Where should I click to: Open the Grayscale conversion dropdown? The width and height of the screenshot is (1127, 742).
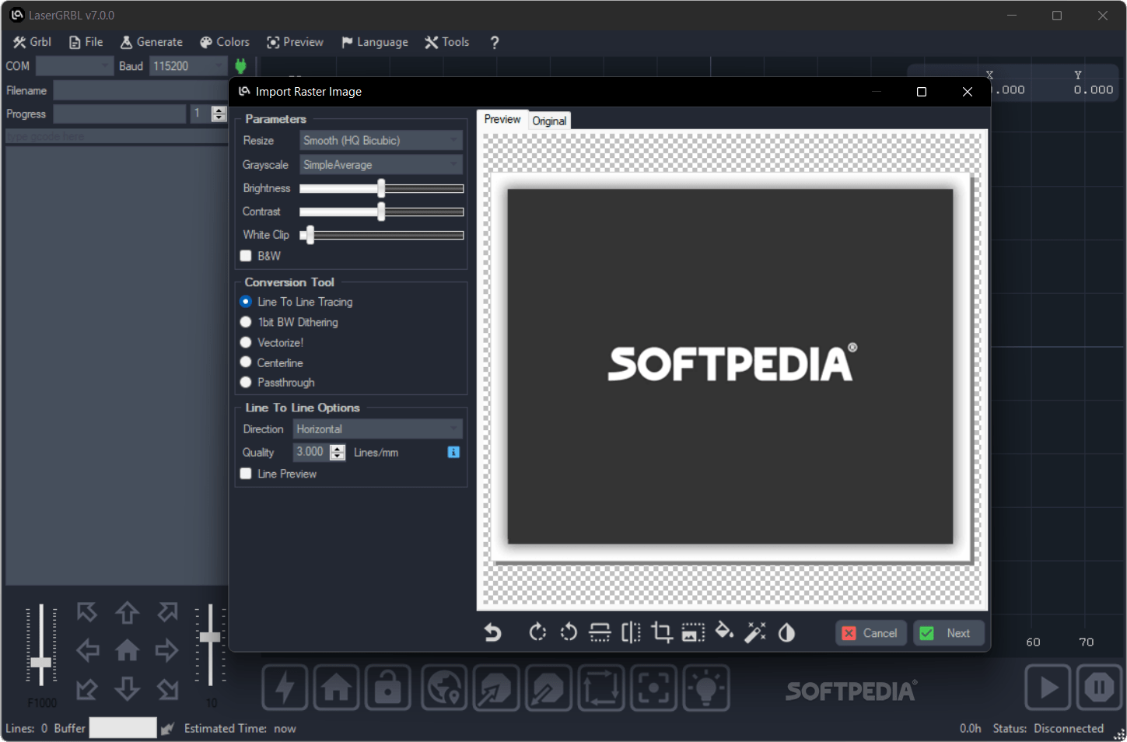click(x=380, y=164)
